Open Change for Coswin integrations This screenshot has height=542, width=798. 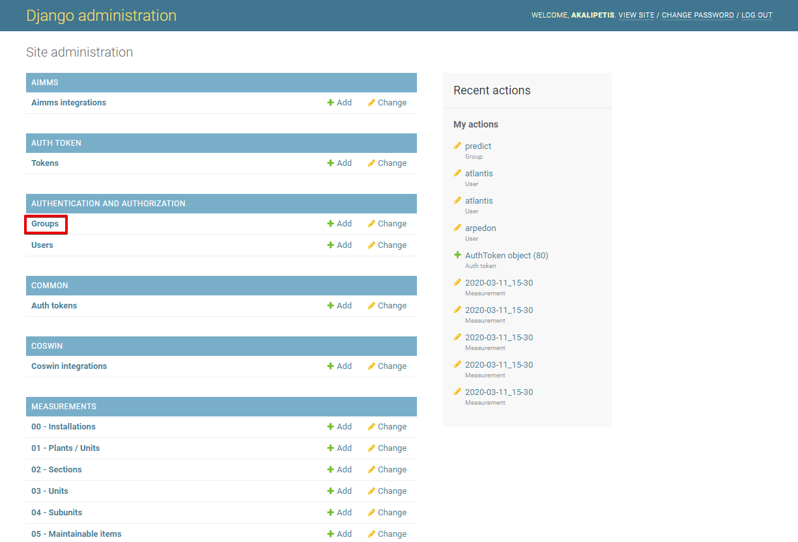387,366
